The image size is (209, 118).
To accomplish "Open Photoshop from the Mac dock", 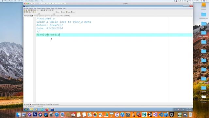I will click(x=35, y=114).
